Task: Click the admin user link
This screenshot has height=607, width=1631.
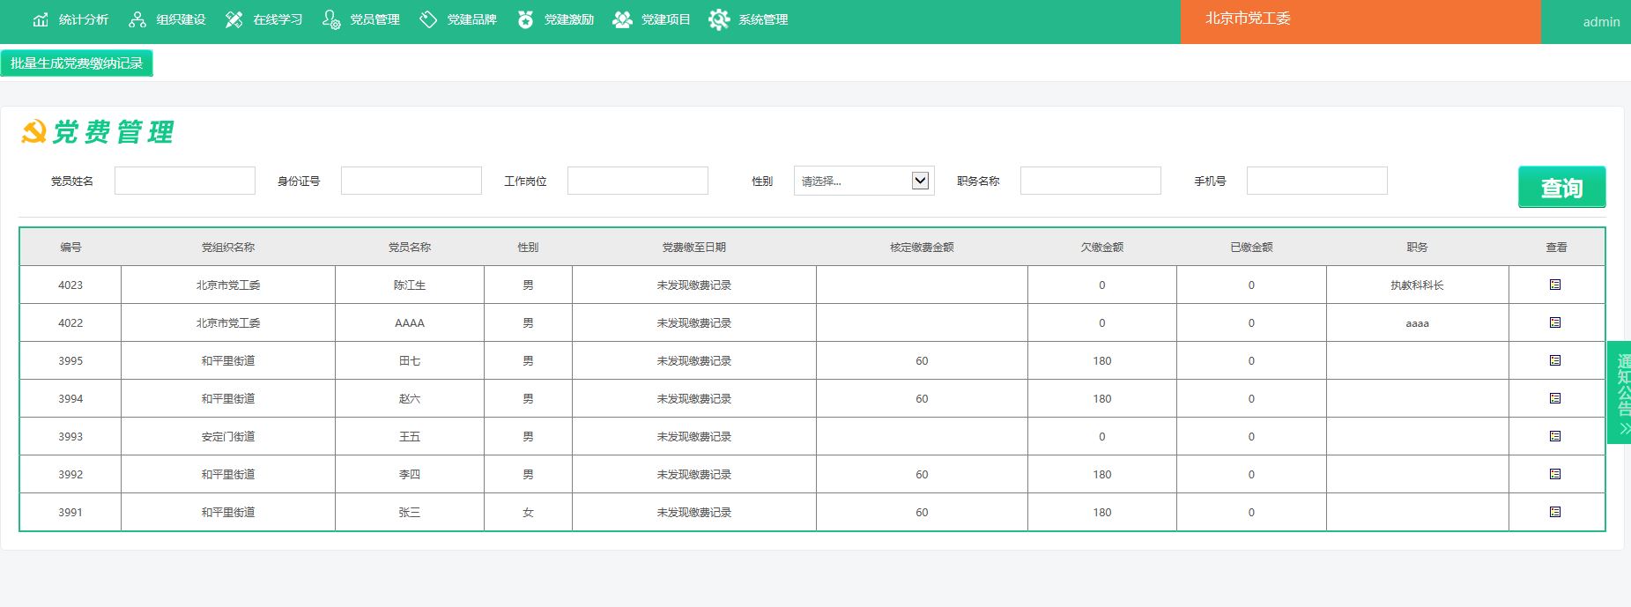Action: tap(1600, 22)
